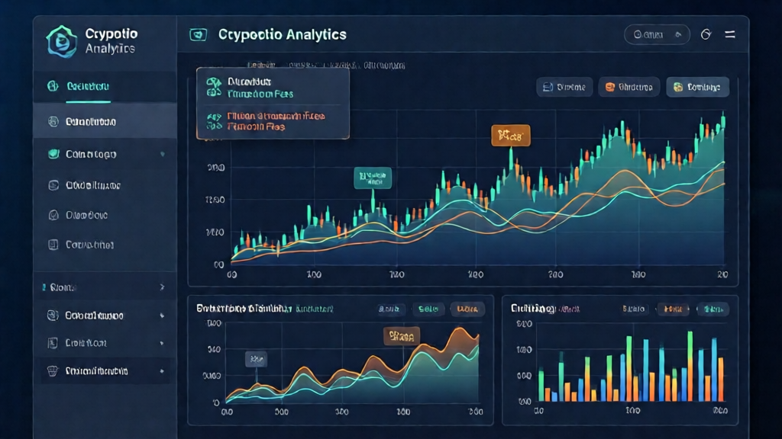This screenshot has width=782, height=439.
Task: Click the basket icon of last sidebar item
Action: click(53, 371)
